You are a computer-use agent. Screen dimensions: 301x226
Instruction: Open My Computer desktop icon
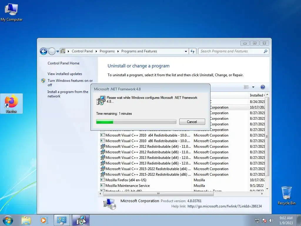pyautogui.click(x=11, y=12)
